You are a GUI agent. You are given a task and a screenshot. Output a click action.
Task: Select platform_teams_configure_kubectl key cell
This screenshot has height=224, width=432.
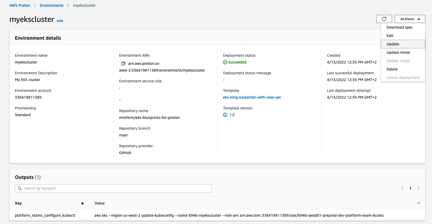pos(45,215)
